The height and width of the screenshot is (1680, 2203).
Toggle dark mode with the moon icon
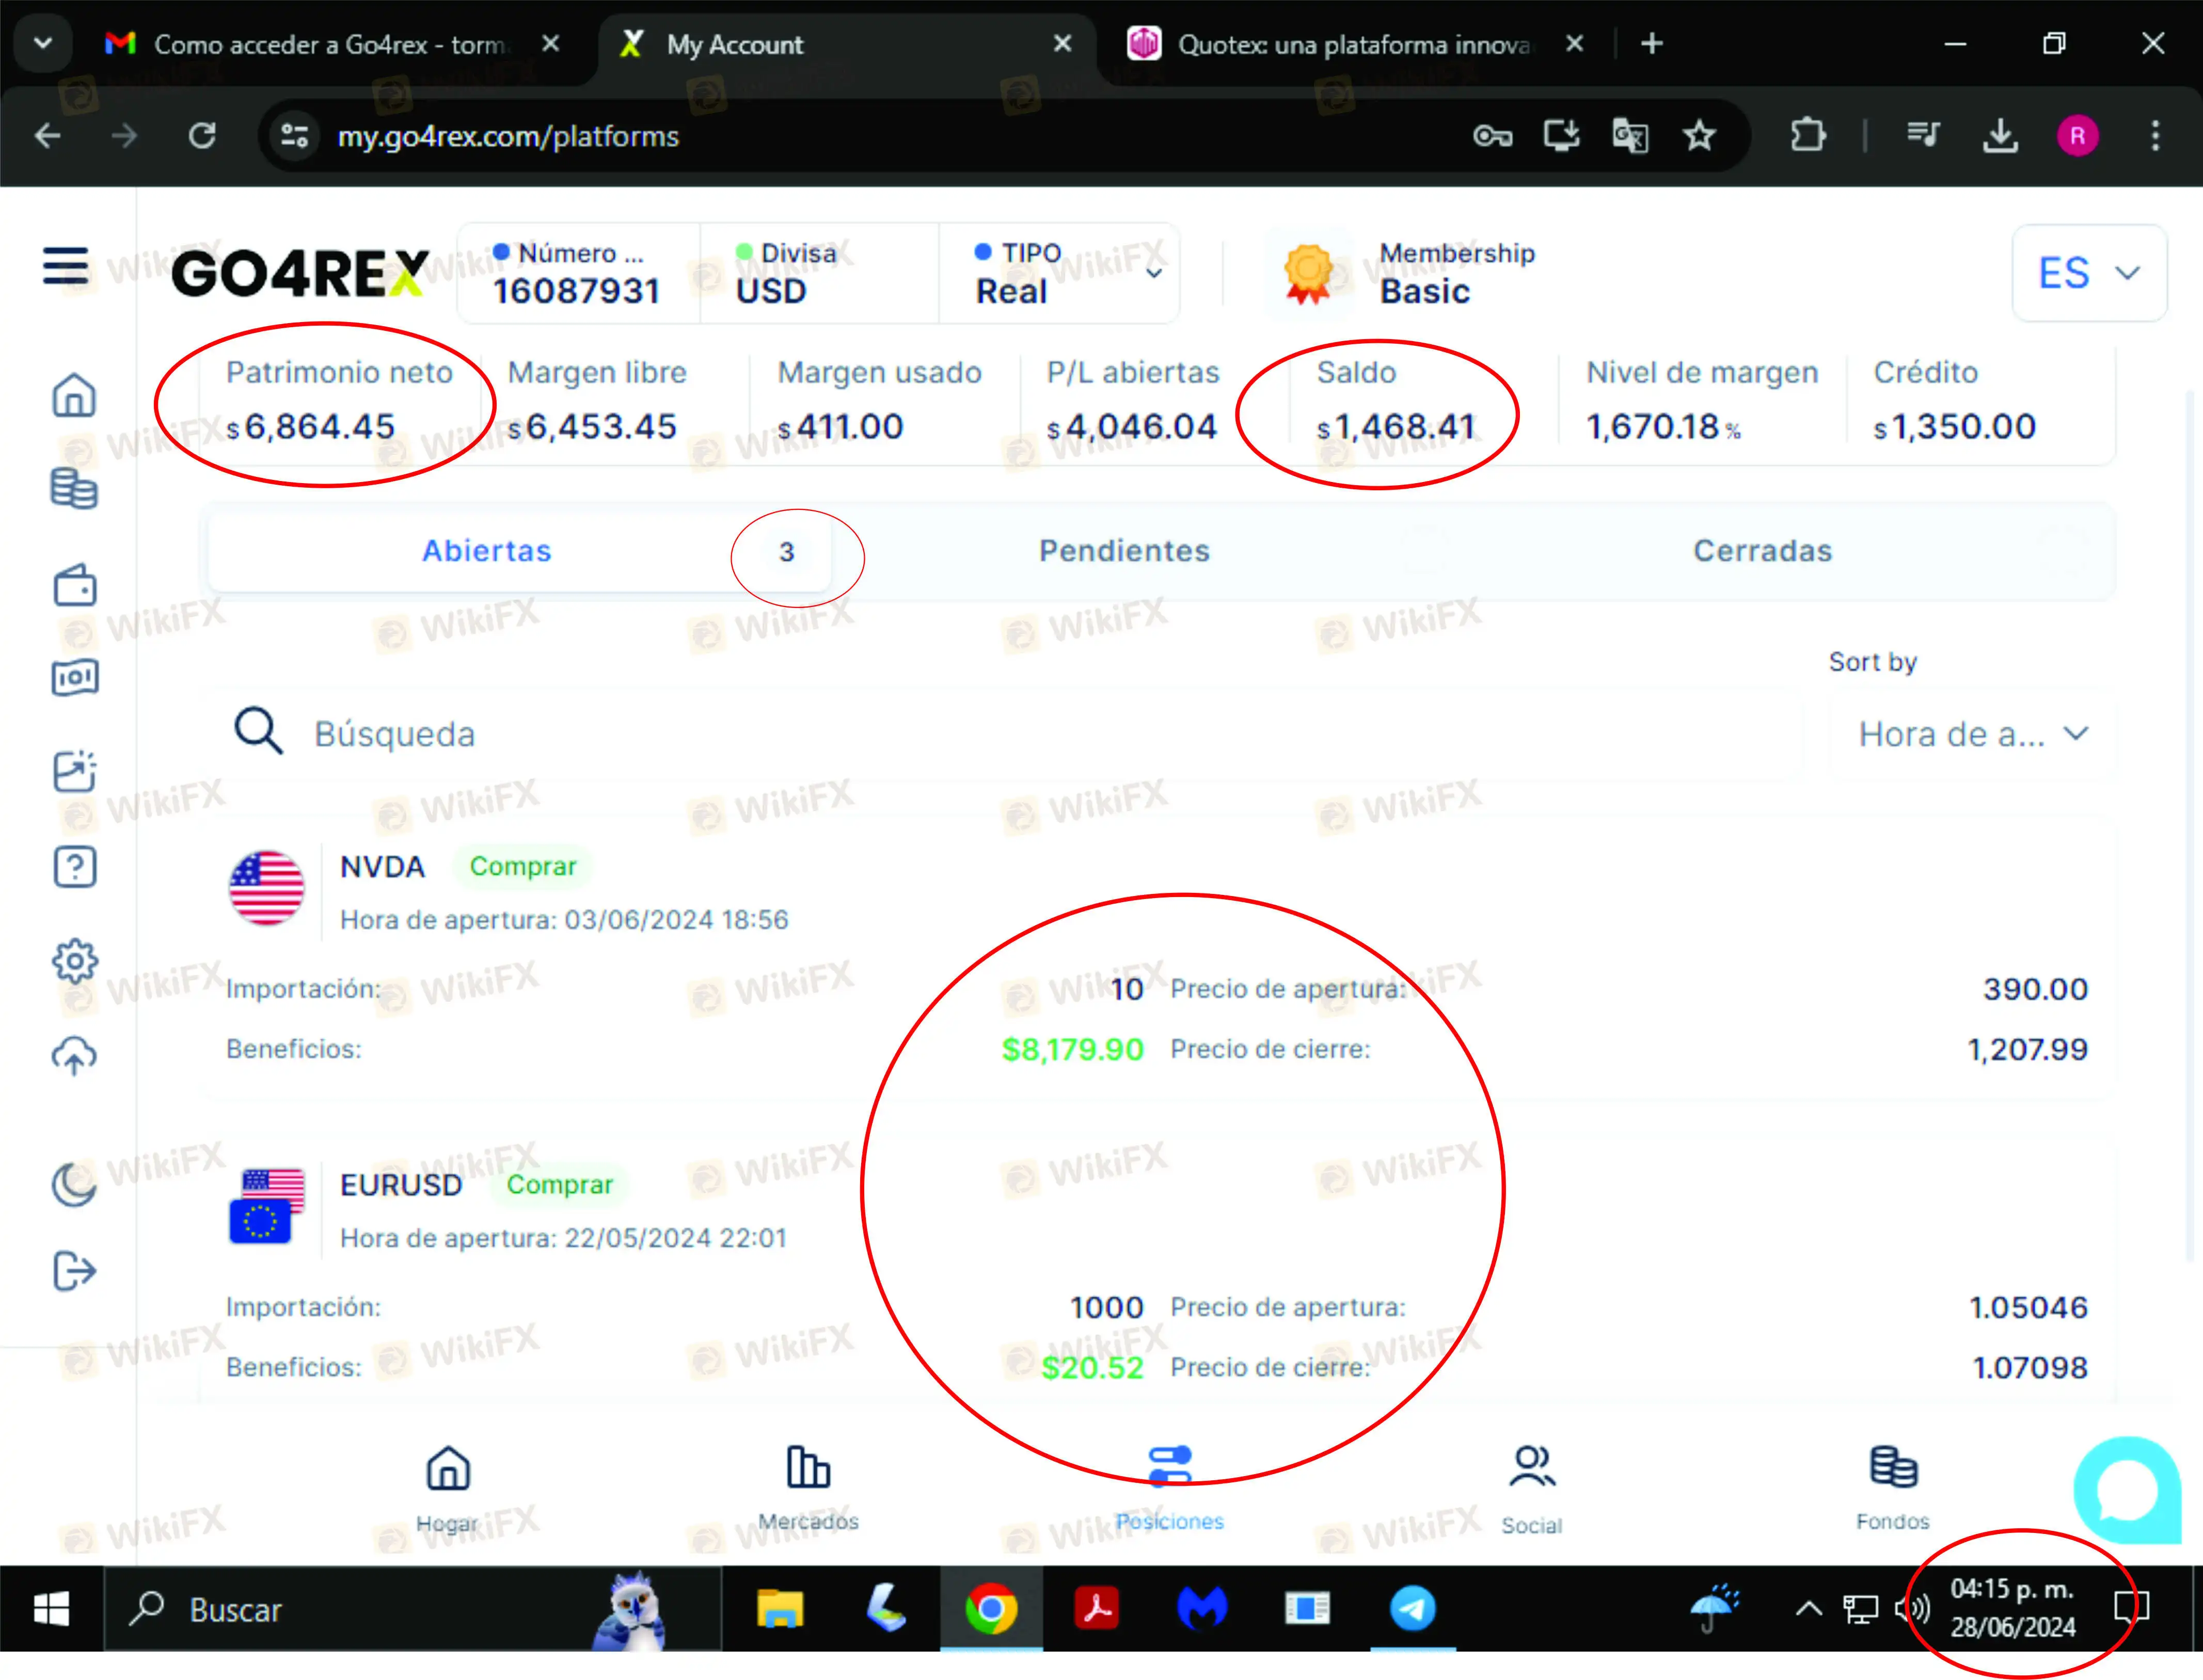(x=74, y=1185)
